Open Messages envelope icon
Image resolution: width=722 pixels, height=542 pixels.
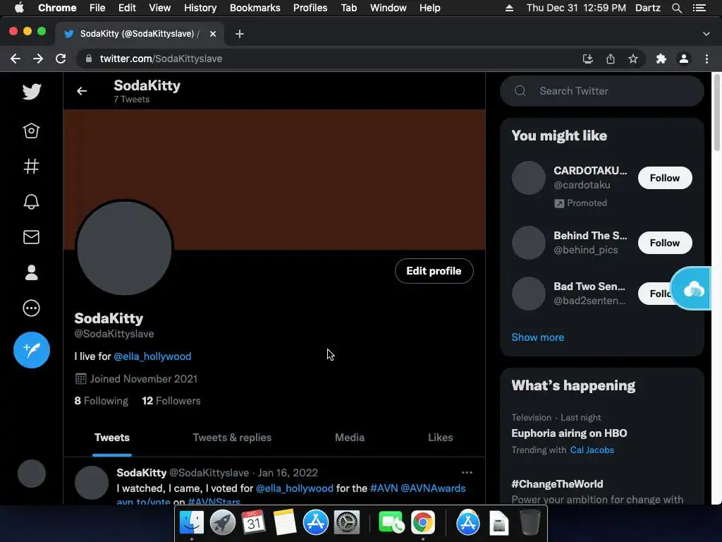31,237
